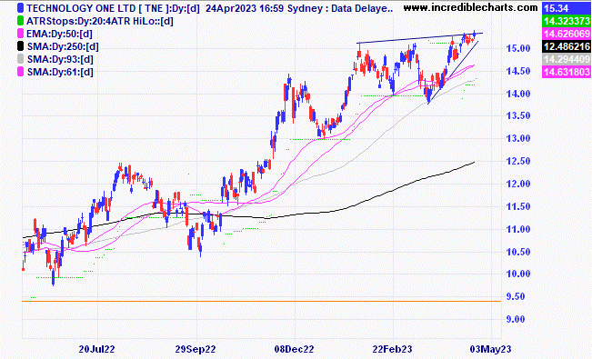This screenshot has height=359, width=592.
Task: Click the black SMA:Dy:250 legend swatch
Action: (21, 46)
